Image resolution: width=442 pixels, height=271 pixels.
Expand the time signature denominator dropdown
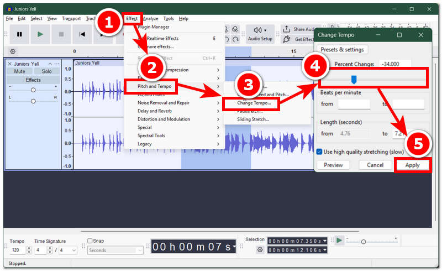coord(68,250)
